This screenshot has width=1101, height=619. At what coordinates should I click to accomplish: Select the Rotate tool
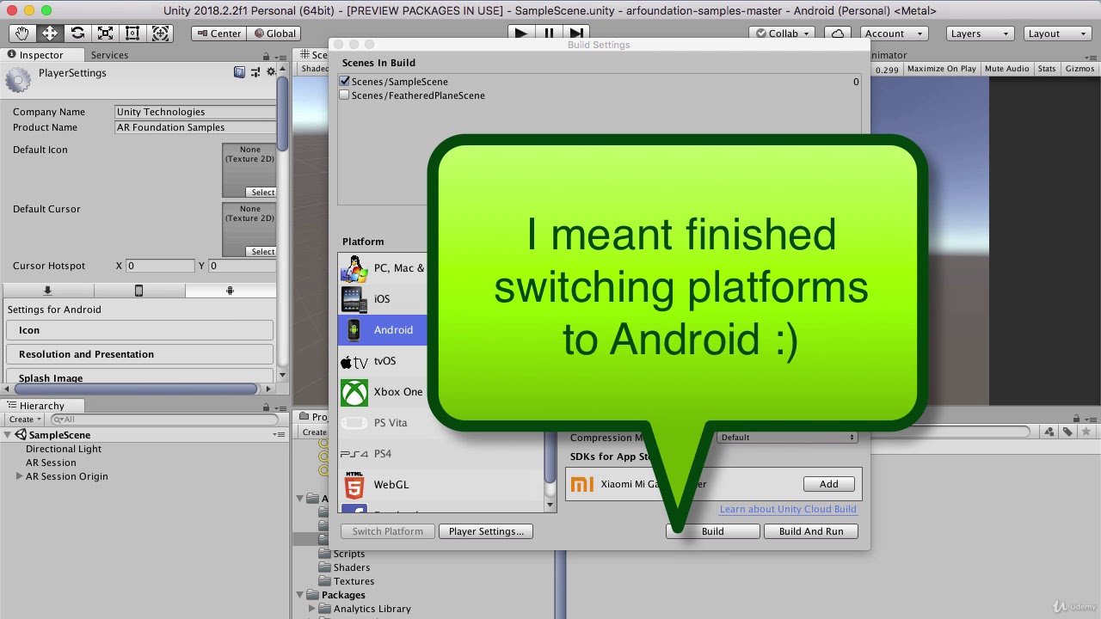[77, 34]
